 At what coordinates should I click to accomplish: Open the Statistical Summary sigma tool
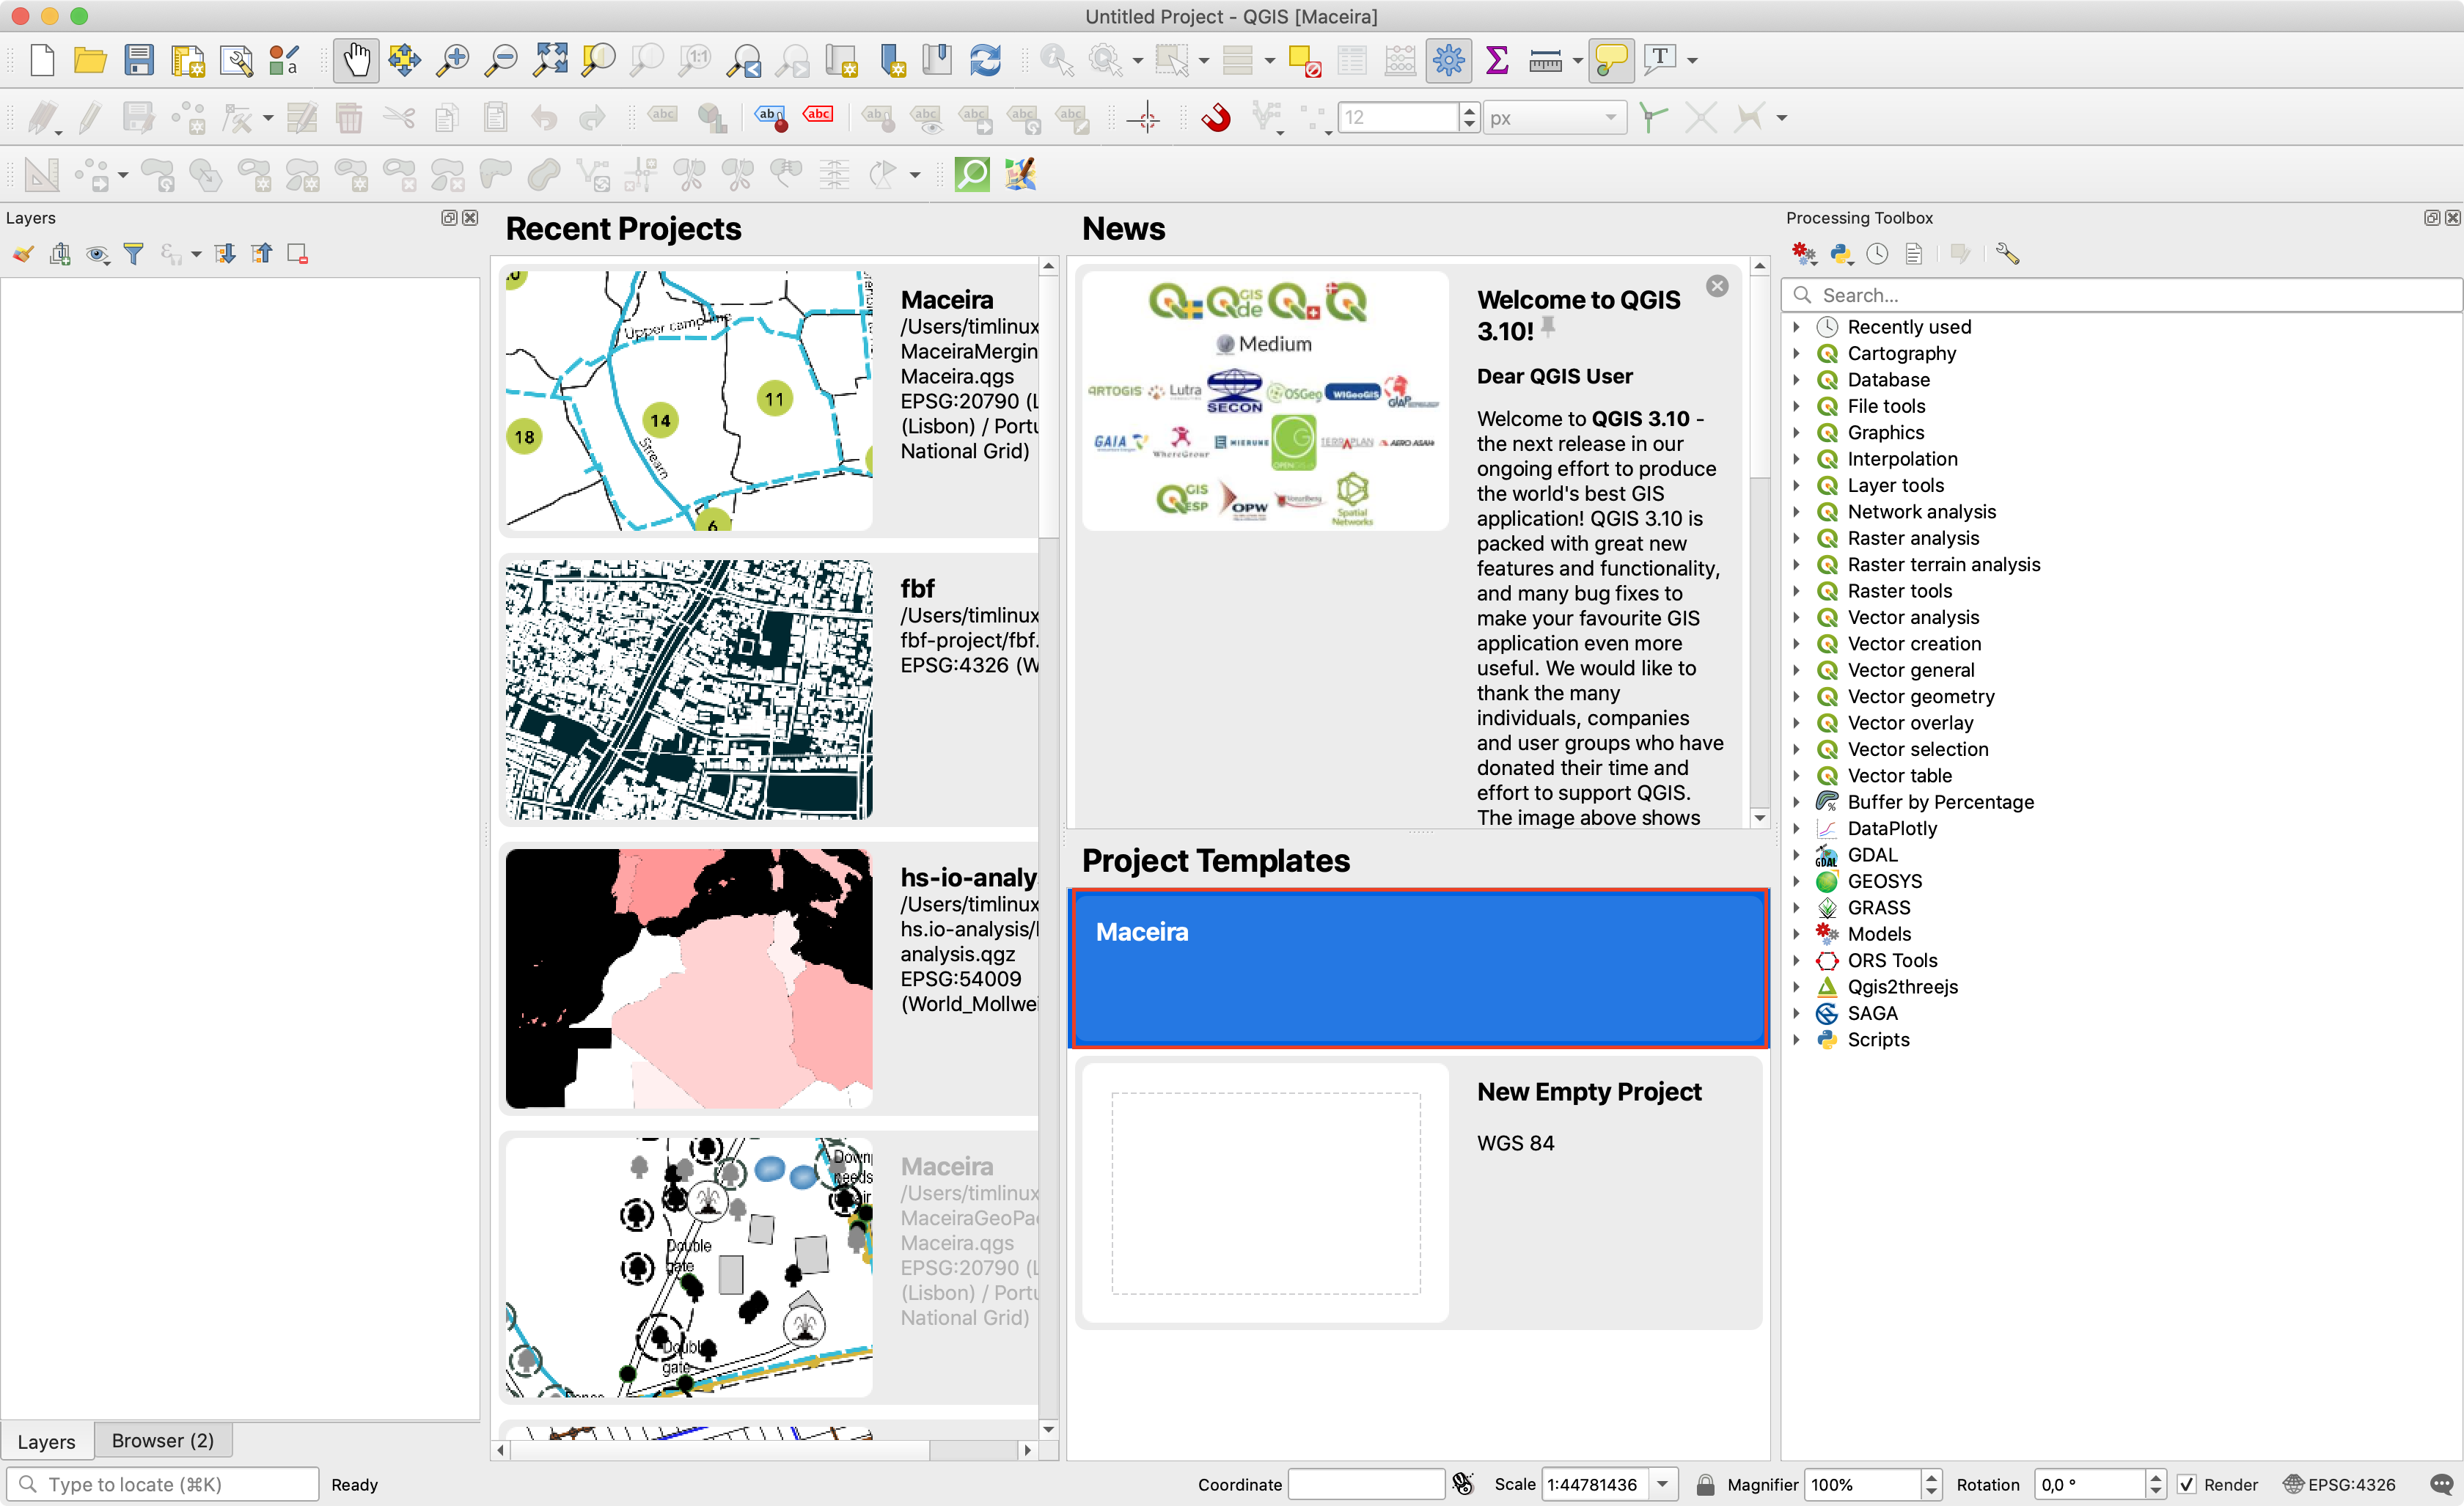tap(1496, 60)
